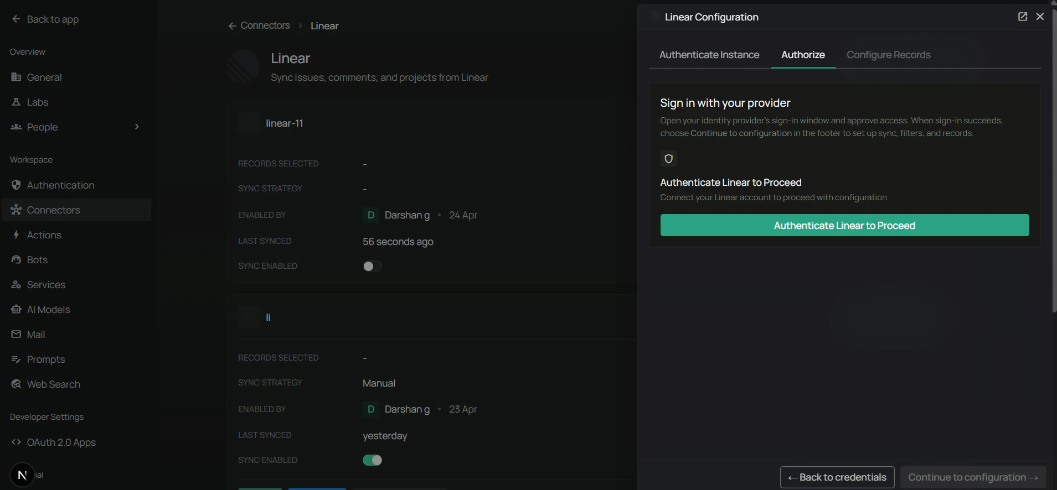The width and height of the screenshot is (1057, 490).
Task: Open Linear Configuration in a new window
Action: click(x=1023, y=17)
